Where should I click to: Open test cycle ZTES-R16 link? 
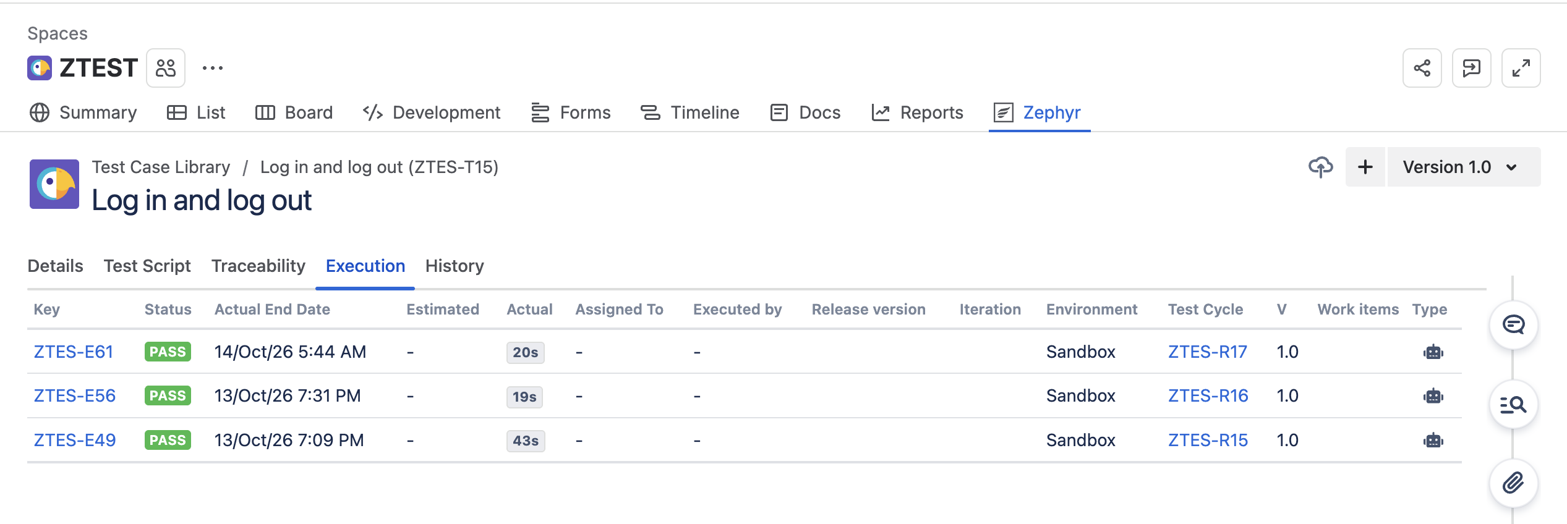point(1208,396)
